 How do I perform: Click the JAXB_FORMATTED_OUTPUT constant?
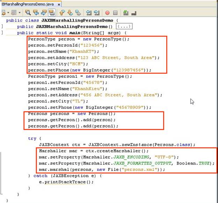tap(142, 163)
